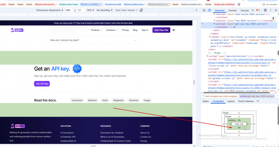Show more DevTools panel tabs
This screenshot has width=279, height=147.
coord(253,10)
